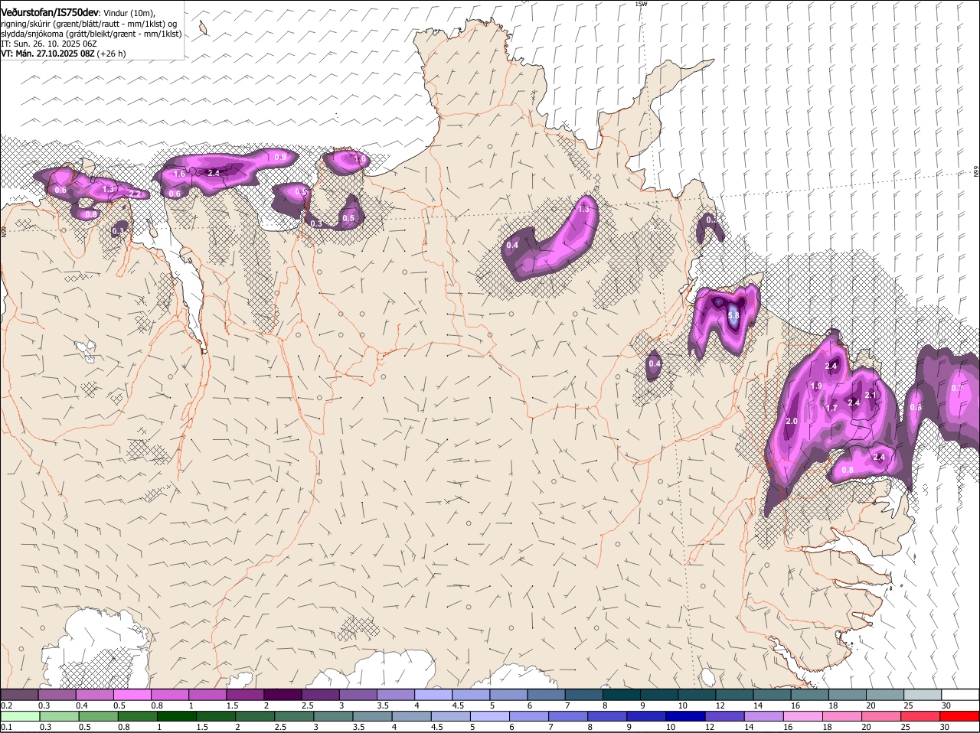Viewport: 980px width, 733px height.
Task: Click the bright red rain swatch after 30
Action: 959,716
